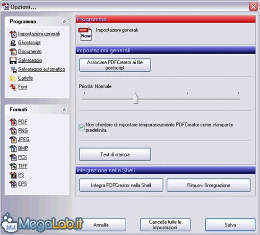Open the PDF format icon
260x235 pixels.
click(x=13, y=122)
